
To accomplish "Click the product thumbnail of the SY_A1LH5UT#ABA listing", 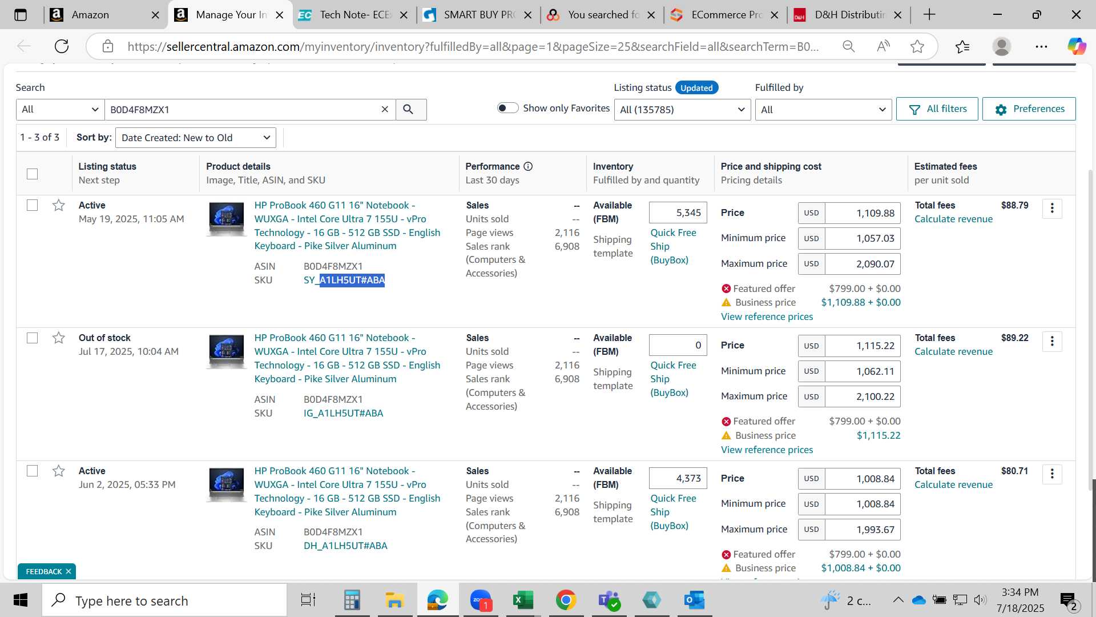I will point(227,219).
